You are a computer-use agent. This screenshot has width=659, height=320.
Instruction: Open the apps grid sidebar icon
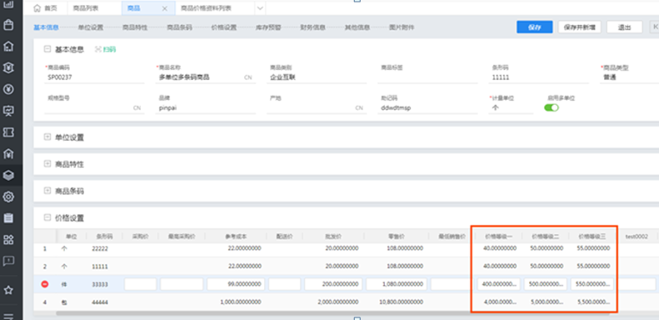pyautogui.click(x=8, y=240)
